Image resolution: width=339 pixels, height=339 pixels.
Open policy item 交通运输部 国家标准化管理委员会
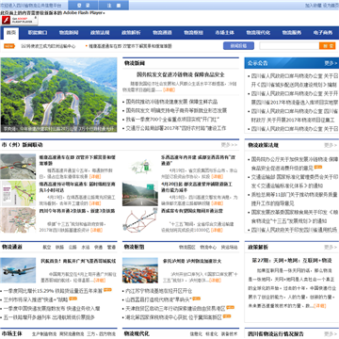point(294,182)
